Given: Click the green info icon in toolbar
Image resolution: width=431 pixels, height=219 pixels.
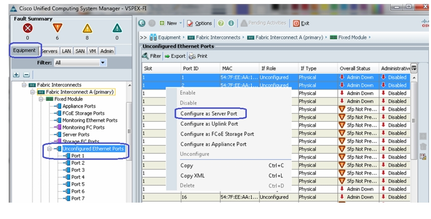Looking at the screenshot, I should pyautogui.click(x=231, y=23).
